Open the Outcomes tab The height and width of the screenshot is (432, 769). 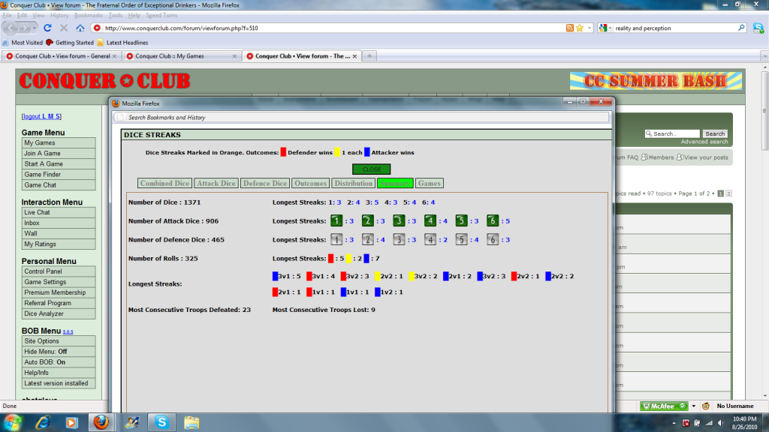[x=310, y=183]
